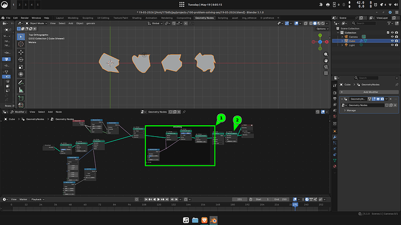Screen dimensions: 401x225
Task: Toggle modifier show in viewport button
Action: tap(378, 99)
